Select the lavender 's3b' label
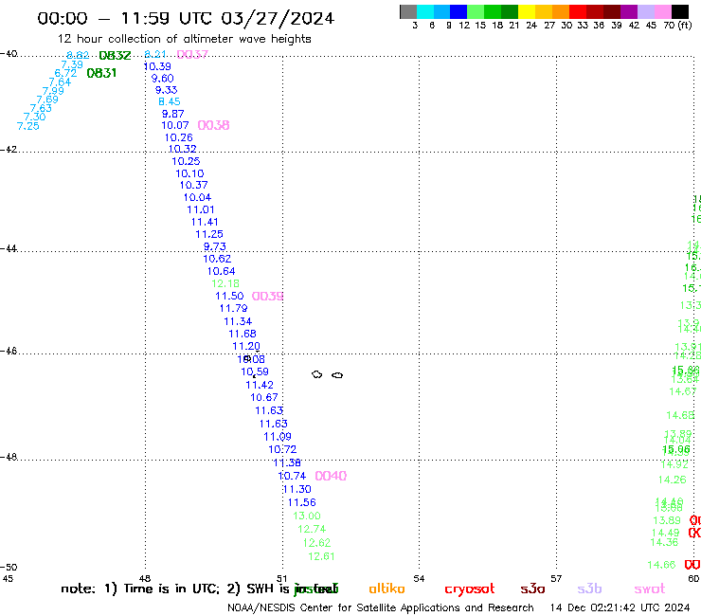This screenshot has height=616, width=701. pos(589,589)
